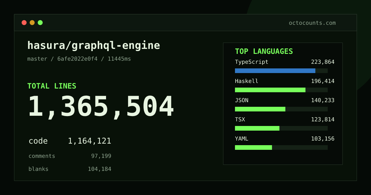This screenshot has width=371, height=195.
Task: Select the code value 1,164,121
Action: (90, 141)
